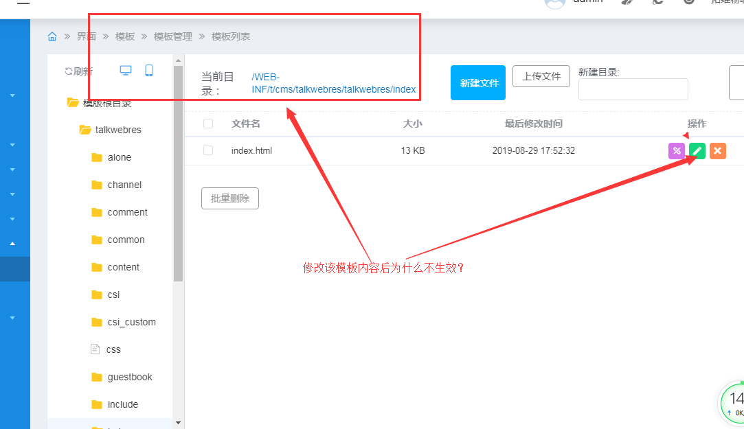Check the box for index.html row
The width and height of the screenshot is (744, 429).
(x=208, y=150)
